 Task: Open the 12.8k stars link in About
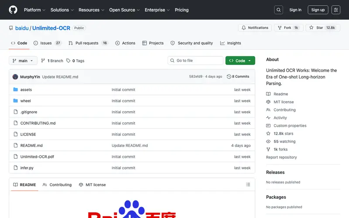coord(283,133)
